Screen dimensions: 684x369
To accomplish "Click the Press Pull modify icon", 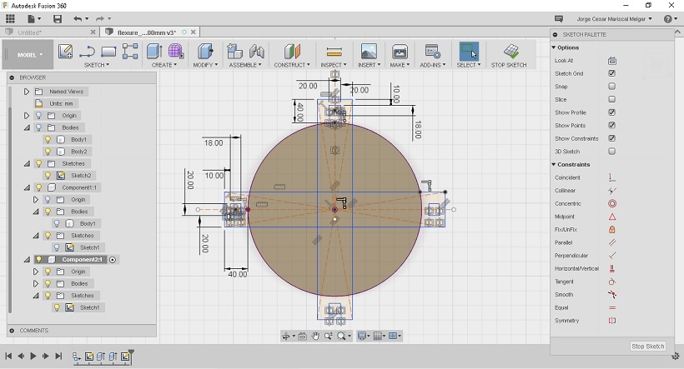I will pos(205,52).
